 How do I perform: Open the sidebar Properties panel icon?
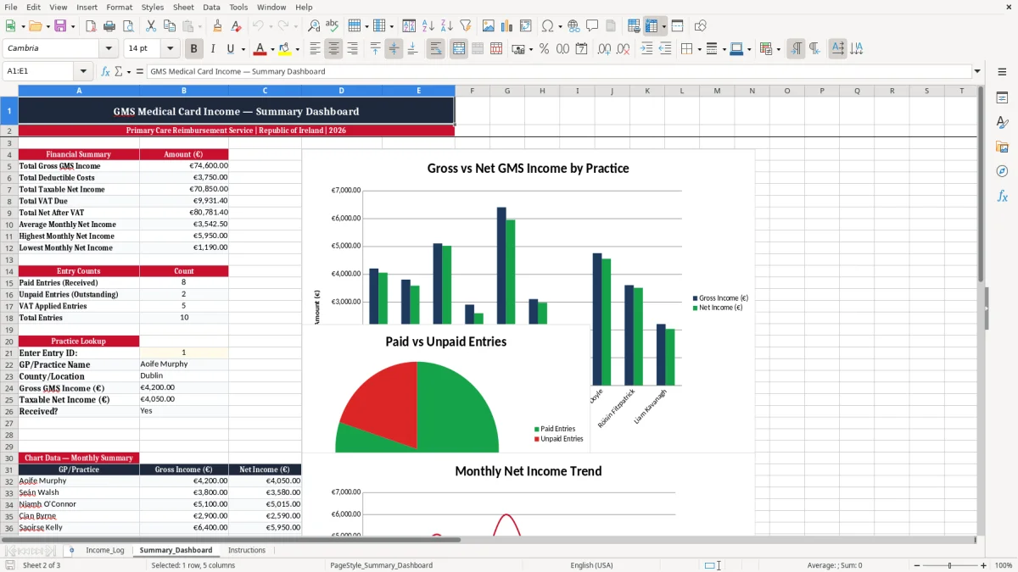[x=1002, y=98]
